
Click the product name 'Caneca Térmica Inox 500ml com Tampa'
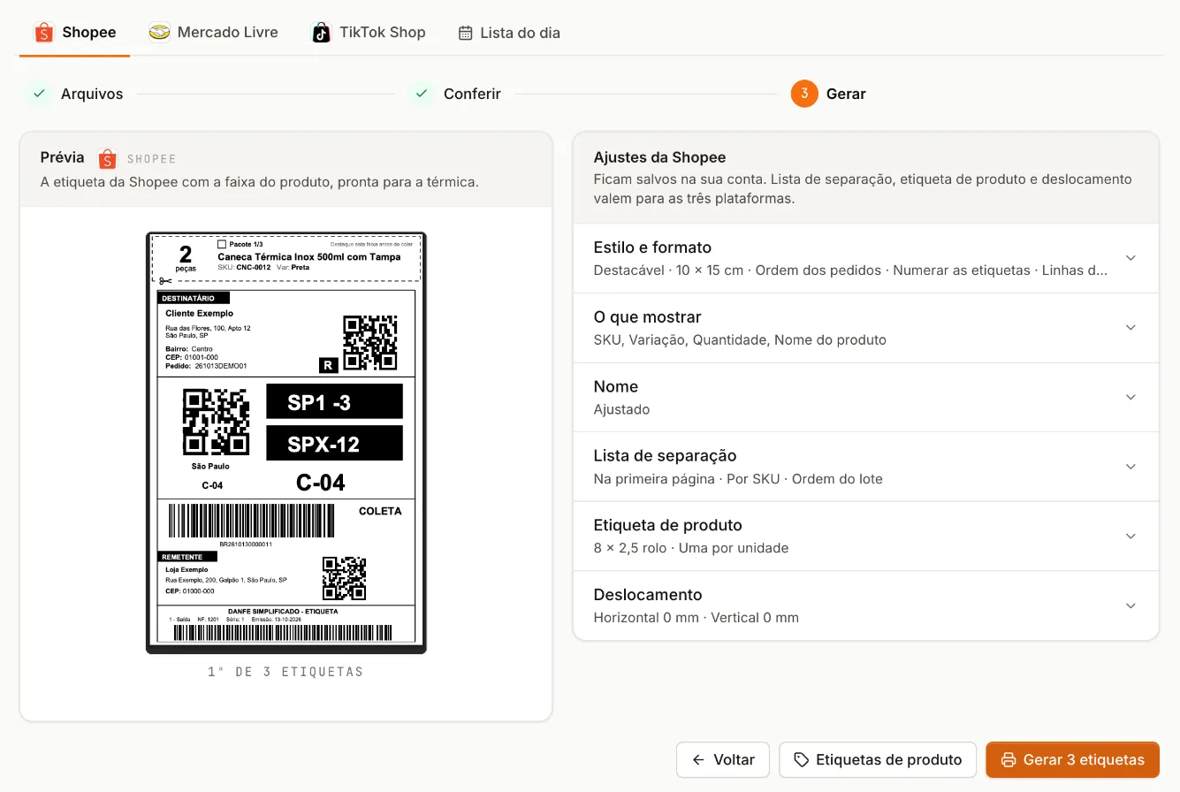[309, 256]
